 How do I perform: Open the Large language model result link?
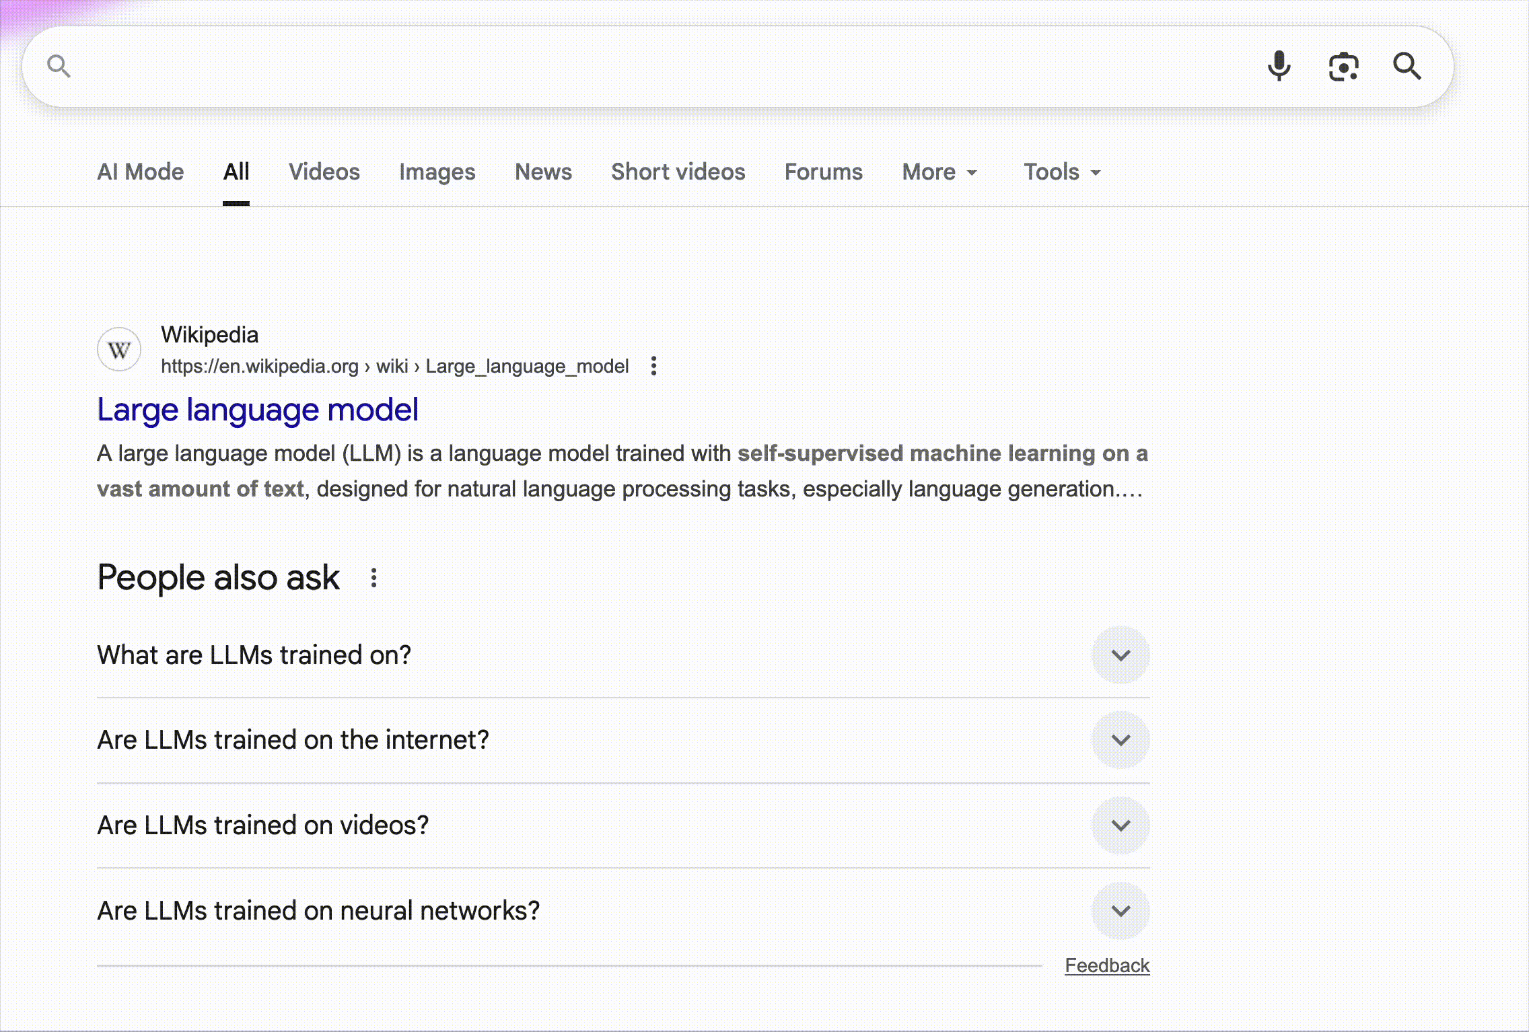coord(258,410)
